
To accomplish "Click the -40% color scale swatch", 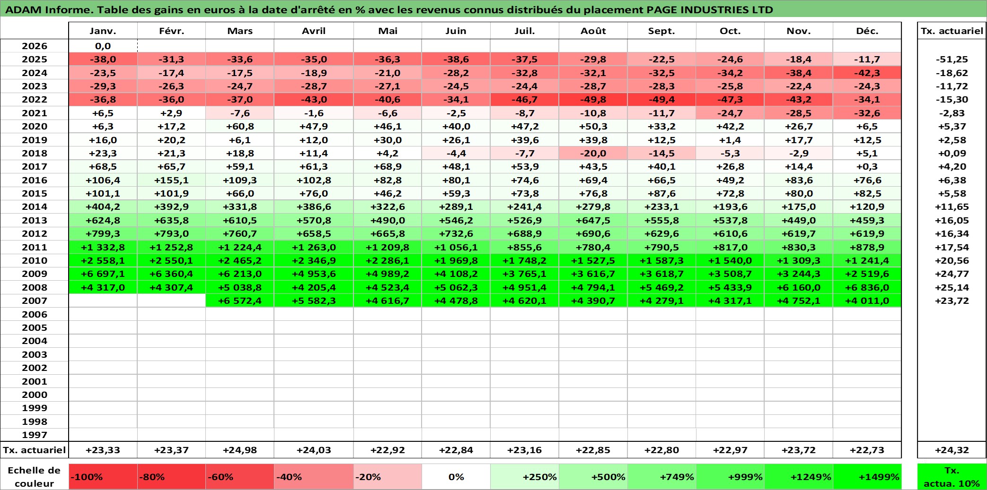I will pyautogui.click(x=314, y=477).
